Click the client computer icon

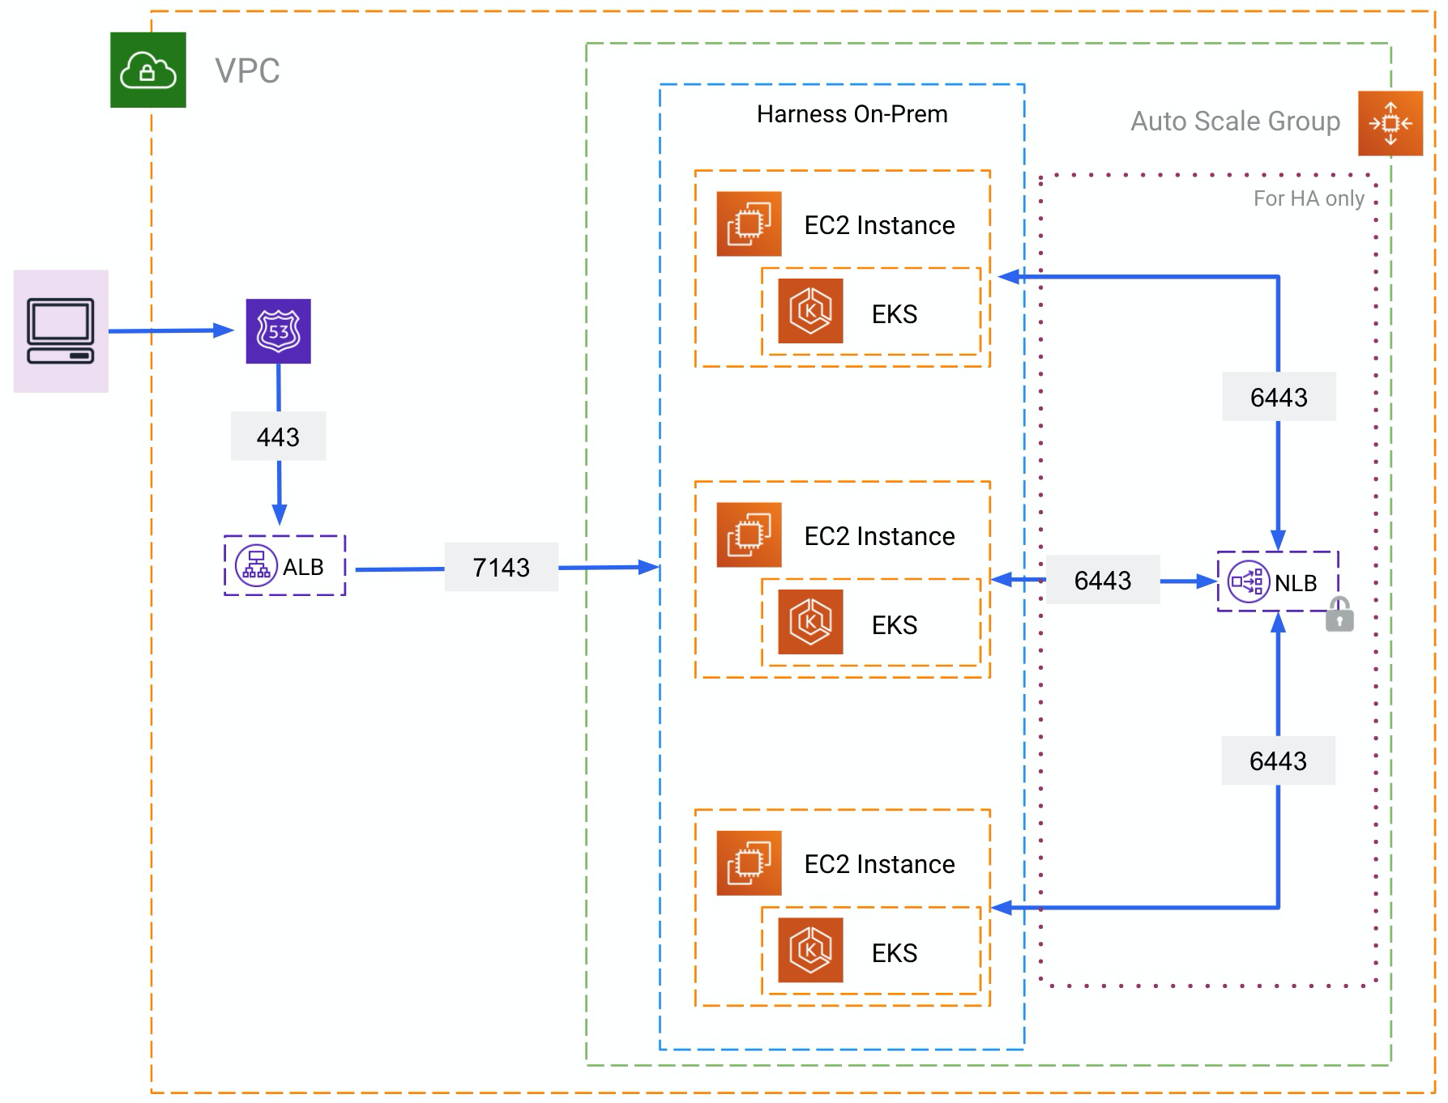(x=61, y=331)
